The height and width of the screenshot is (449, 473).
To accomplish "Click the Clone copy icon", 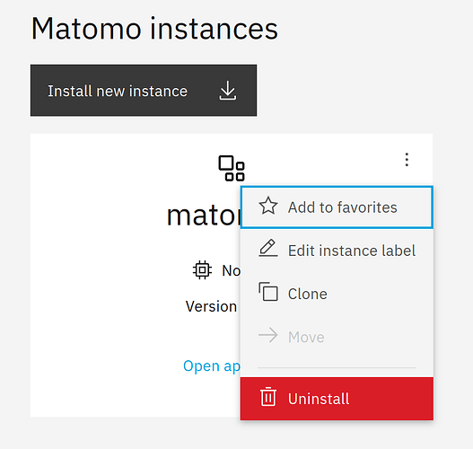I will [267, 292].
